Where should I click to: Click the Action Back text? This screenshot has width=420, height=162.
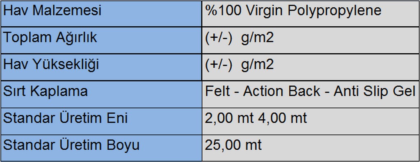[281, 91]
